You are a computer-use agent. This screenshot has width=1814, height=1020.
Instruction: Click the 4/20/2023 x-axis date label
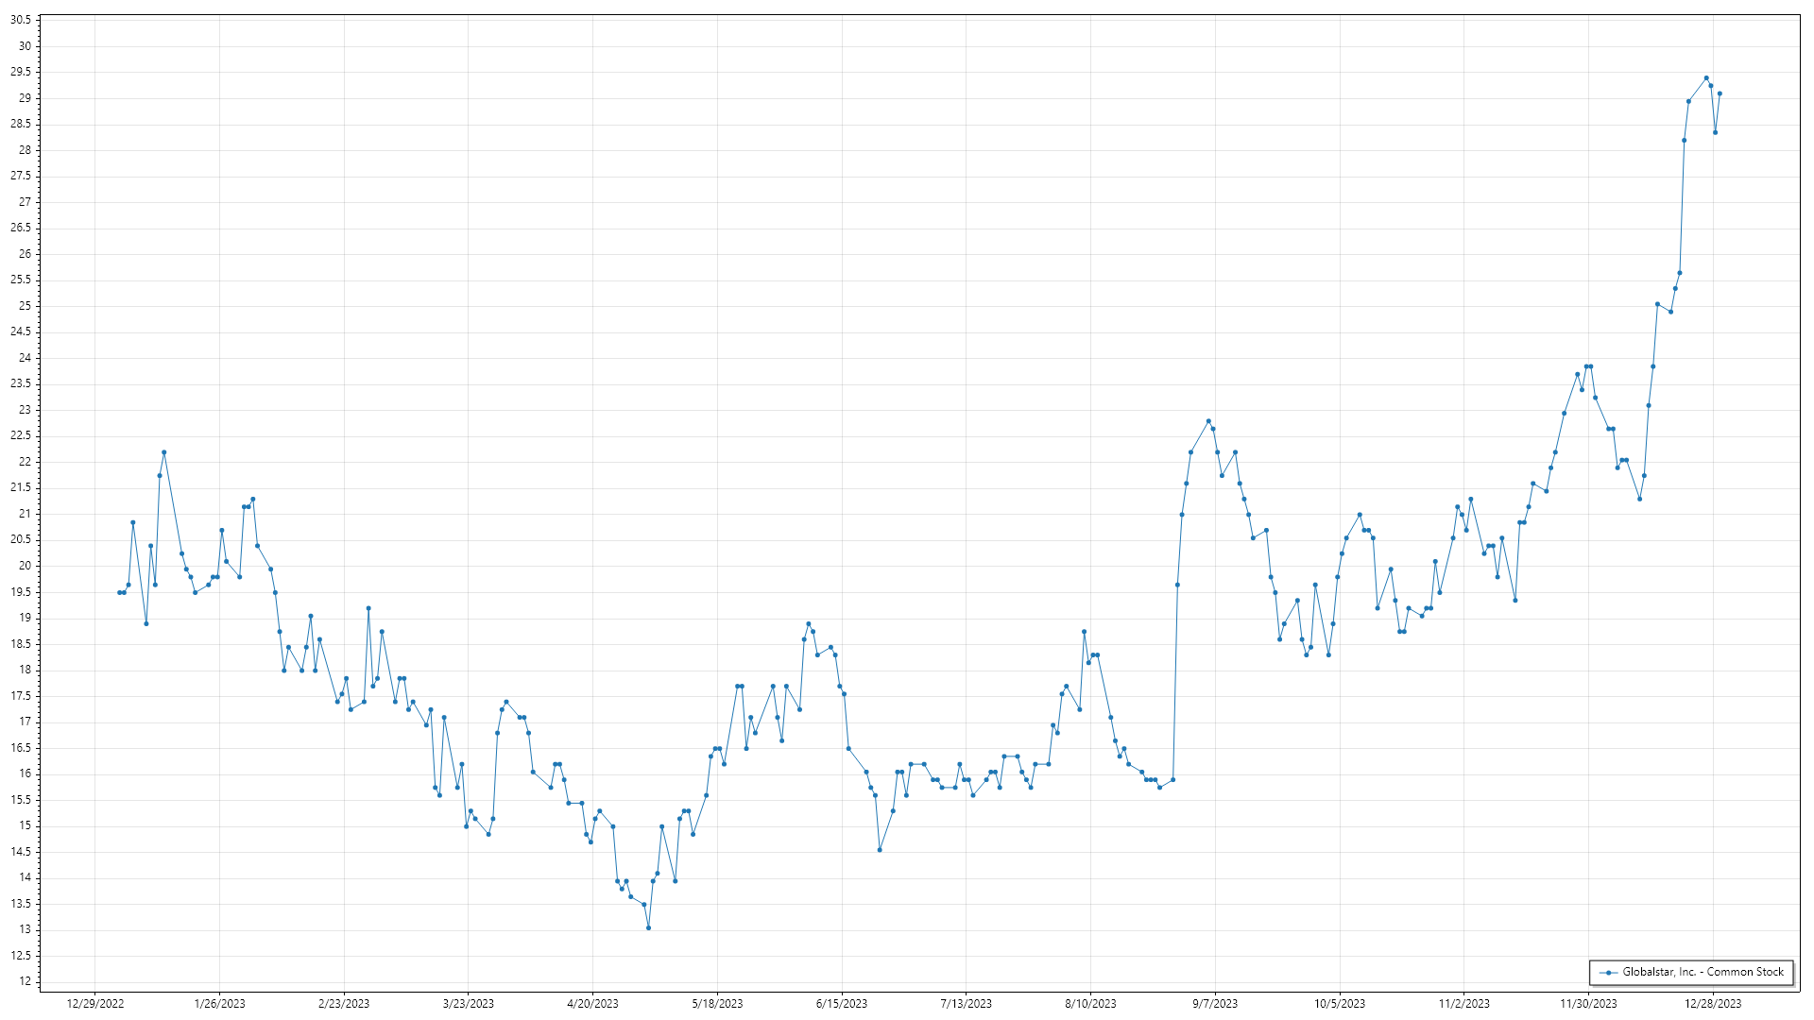[592, 1004]
